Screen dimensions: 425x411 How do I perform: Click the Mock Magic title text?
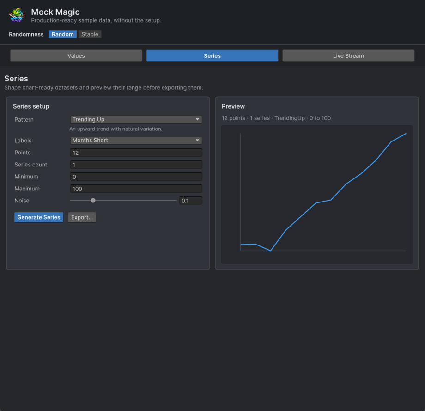55,12
